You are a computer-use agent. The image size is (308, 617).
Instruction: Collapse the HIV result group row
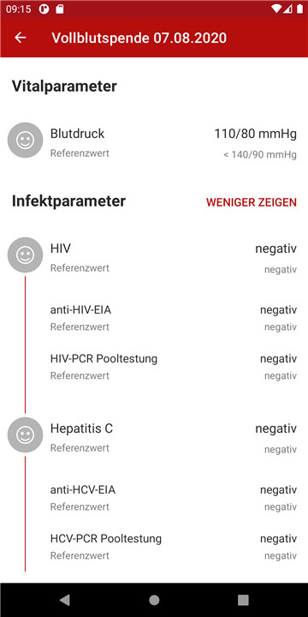(154, 258)
